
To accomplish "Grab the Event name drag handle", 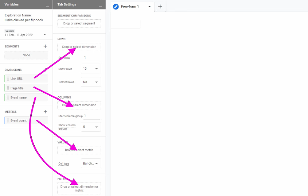I will pos(8,97).
